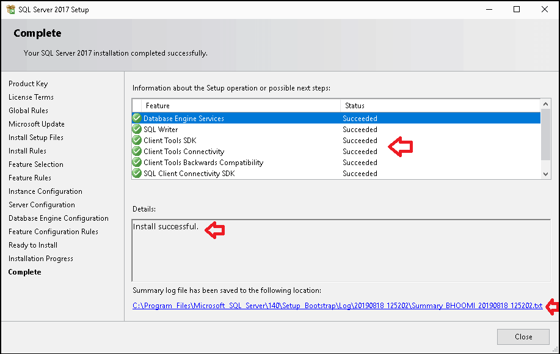
Task: Click the green check icon beside Database Engine Services
Action: [137, 118]
